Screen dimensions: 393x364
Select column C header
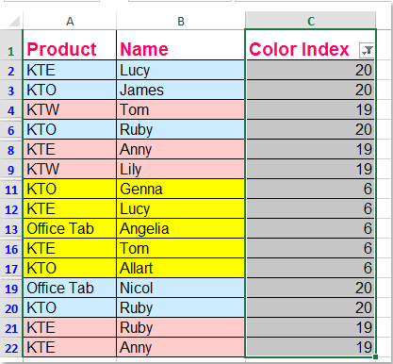click(311, 21)
